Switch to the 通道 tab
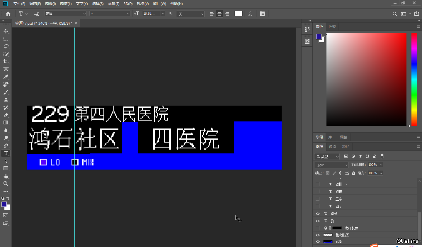This screenshot has height=247, width=422. click(x=332, y=146)
